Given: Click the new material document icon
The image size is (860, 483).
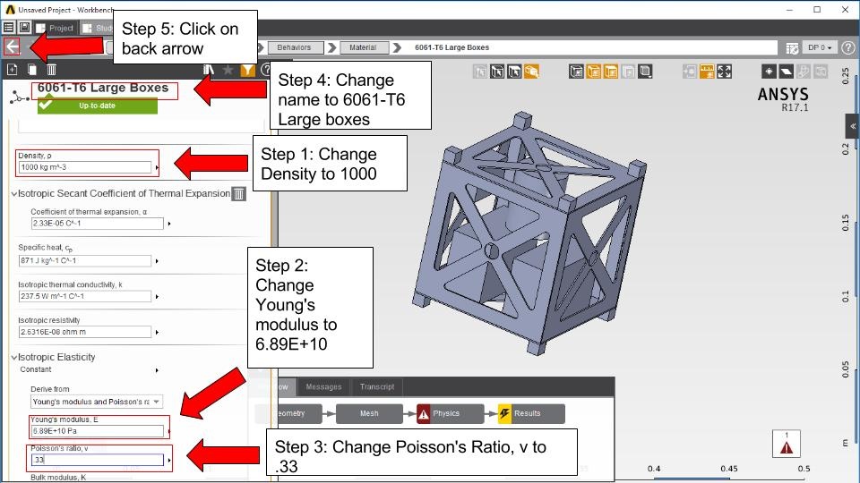Looking at the screenshot, I should pyautogui.click(x=13, y=70).
